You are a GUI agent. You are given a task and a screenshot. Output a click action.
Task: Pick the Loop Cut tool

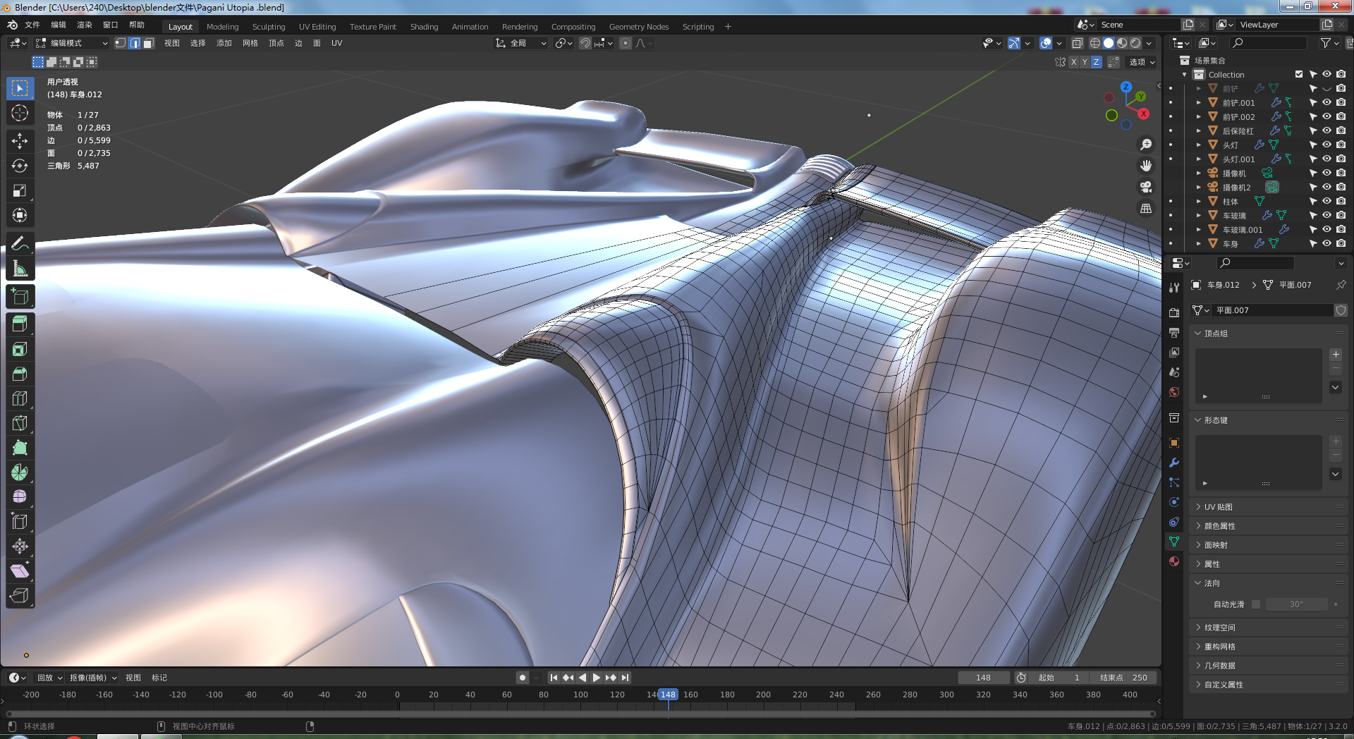20,398
